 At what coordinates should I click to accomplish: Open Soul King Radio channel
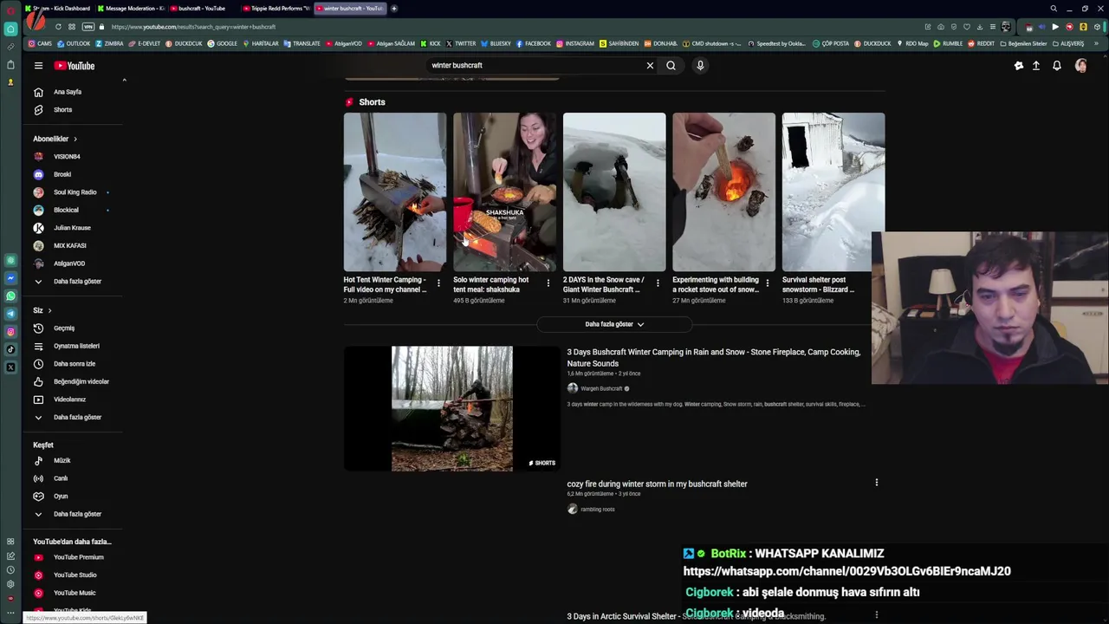[76, 192]
